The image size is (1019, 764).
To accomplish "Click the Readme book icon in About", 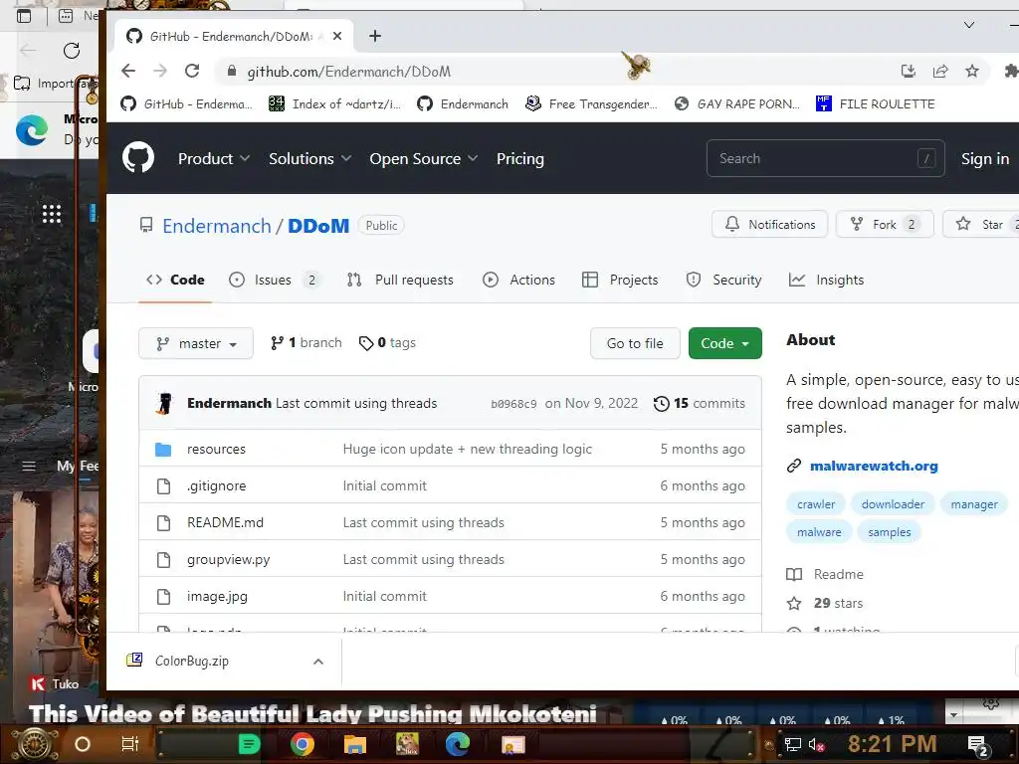I will point(794,574).
